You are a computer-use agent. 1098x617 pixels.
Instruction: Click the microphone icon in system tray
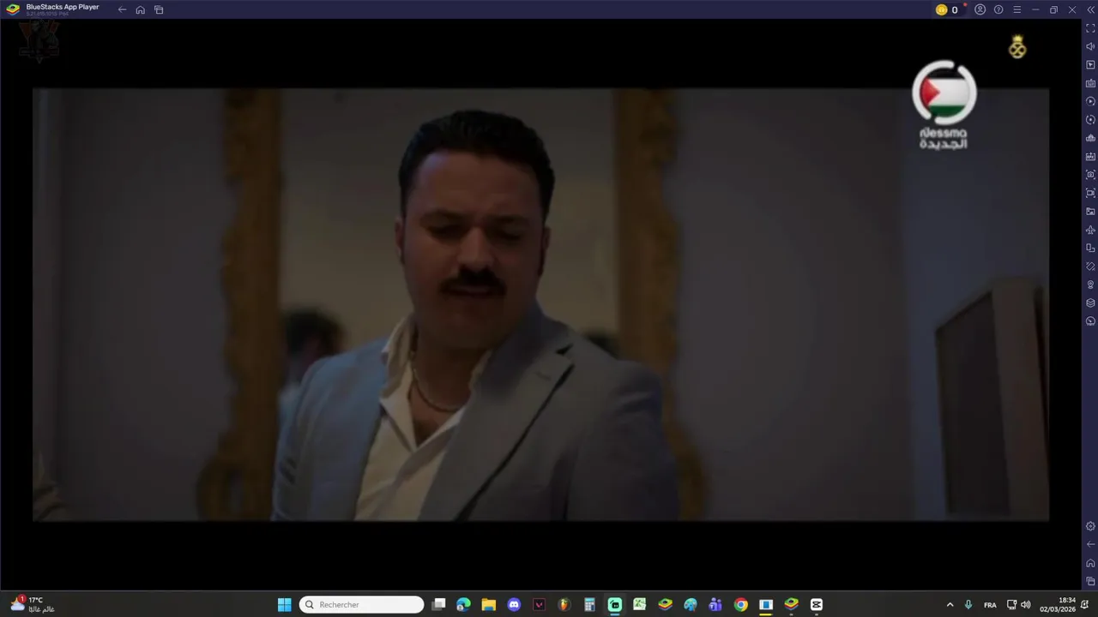pos(968,605)
